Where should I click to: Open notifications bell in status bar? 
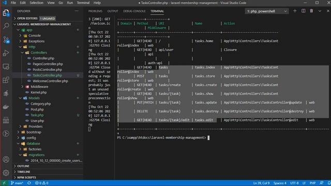click(x=329, y=183)
